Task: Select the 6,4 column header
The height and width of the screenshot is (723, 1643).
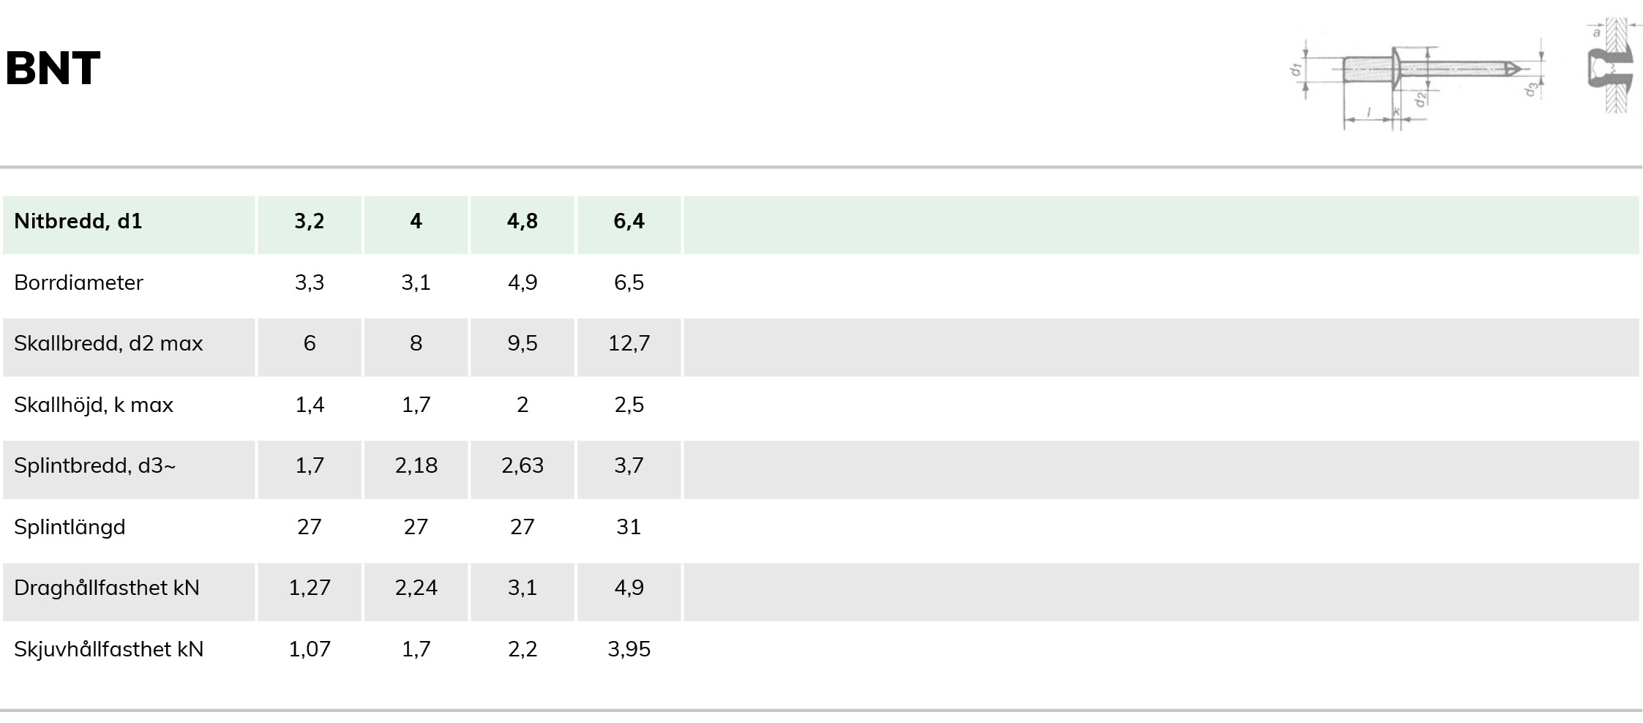Action: click(x=629, y=221)
